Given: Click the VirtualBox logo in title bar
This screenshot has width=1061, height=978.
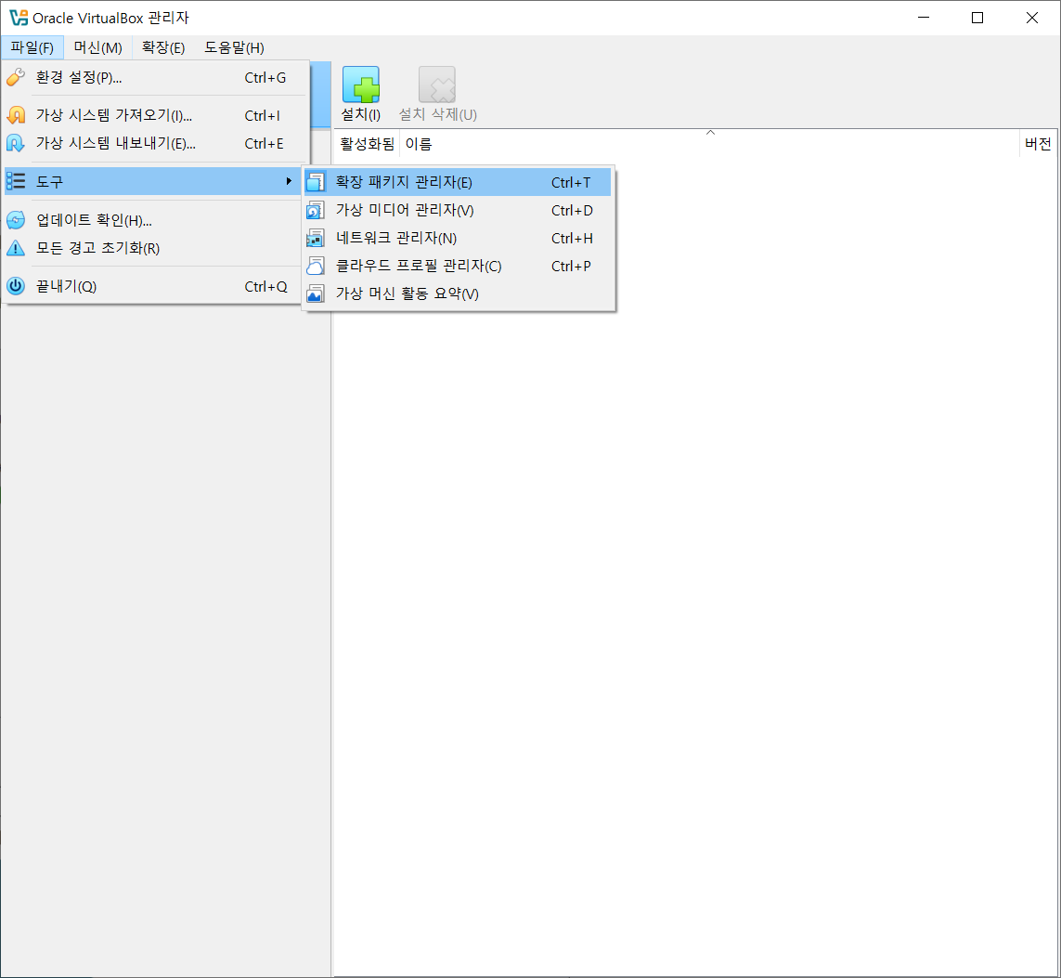Looking at the screenshot, I should [x=19, y=18].
